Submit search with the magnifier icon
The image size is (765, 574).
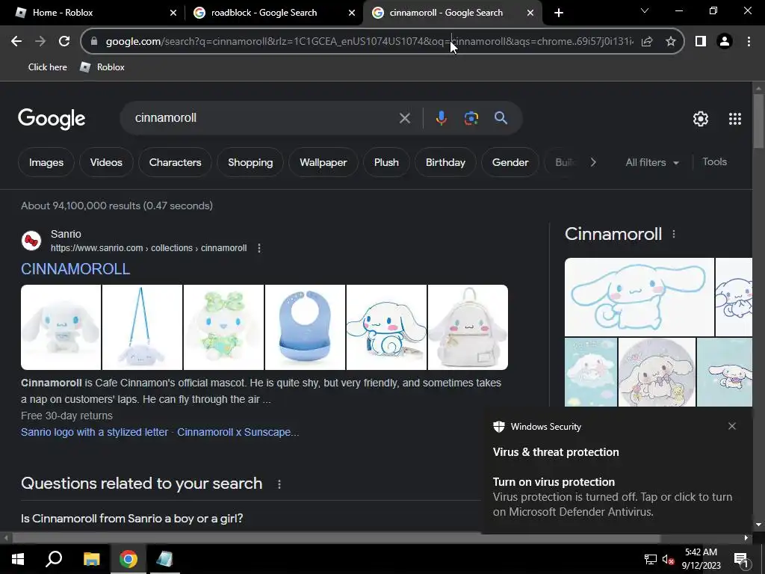click(501, 117)
